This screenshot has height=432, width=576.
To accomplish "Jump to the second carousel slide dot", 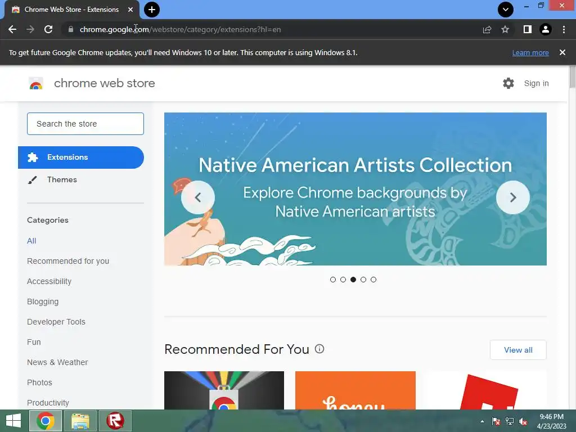I will click(x=343, y=280).
